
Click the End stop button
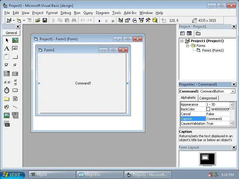tap(113, 21)
